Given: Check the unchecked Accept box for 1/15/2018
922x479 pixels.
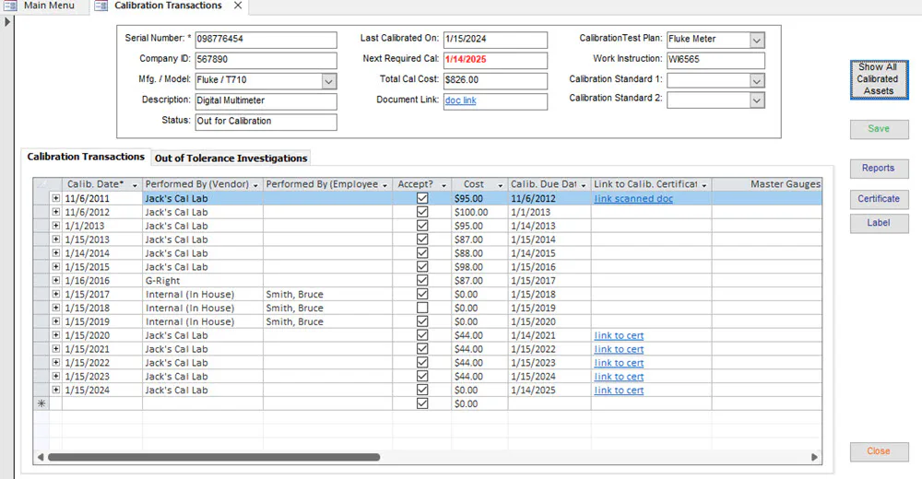Looking at the screenshot, I should point(422,308).
